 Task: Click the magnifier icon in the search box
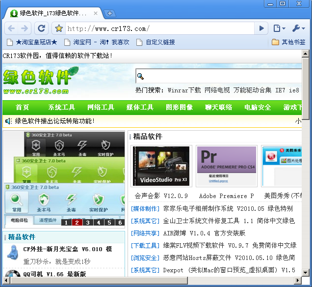click(140, 76)
